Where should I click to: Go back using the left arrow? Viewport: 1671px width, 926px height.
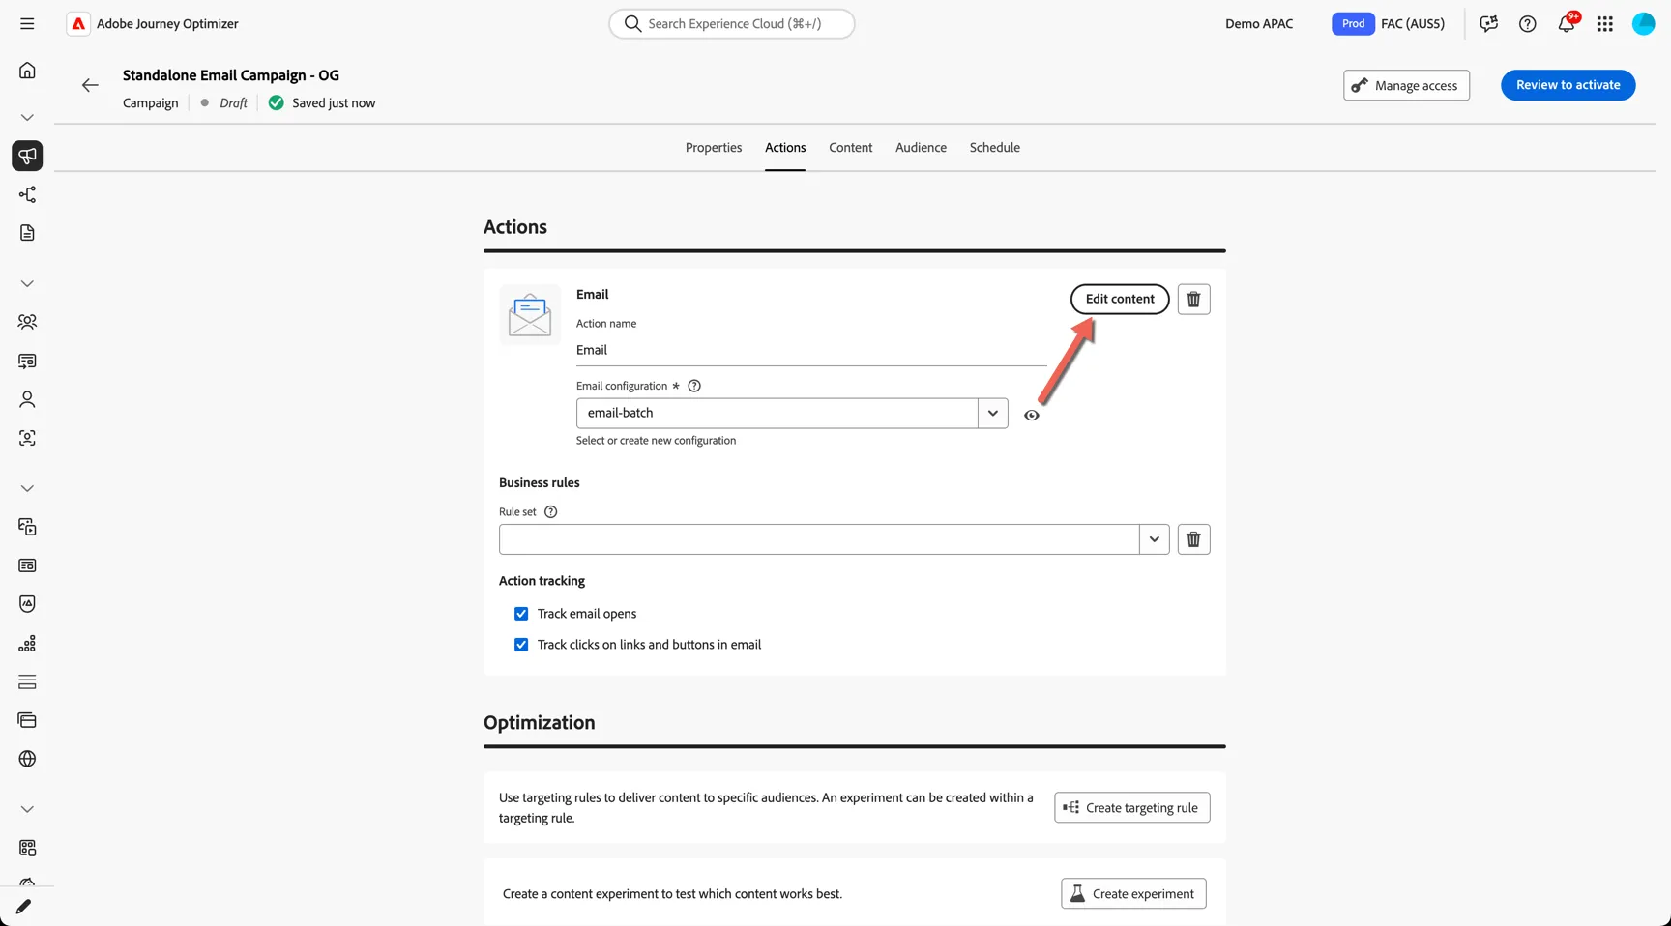[x=90, y=85]
